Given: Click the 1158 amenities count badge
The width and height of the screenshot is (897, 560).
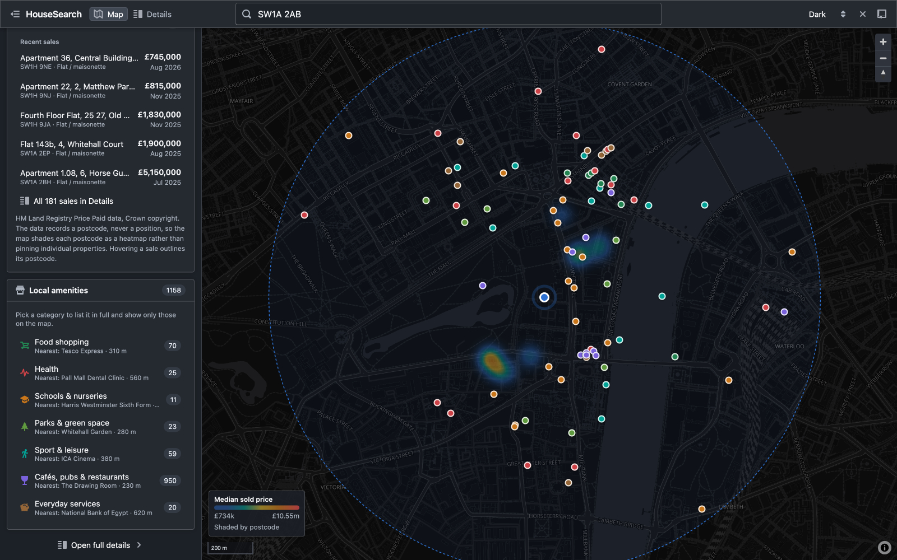Looking at the screenshot, I should [174, 290].
